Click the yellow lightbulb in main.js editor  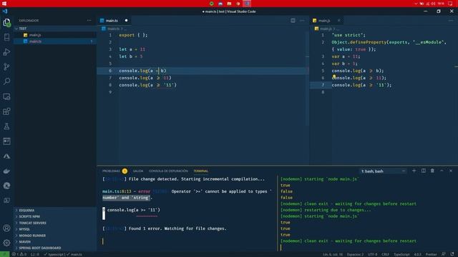[x=334, y=76]
